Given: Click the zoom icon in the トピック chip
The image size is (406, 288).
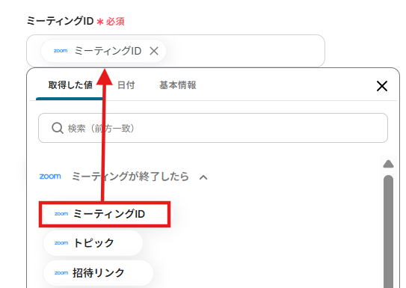Looking at the screenshot, I should [61, 243].
